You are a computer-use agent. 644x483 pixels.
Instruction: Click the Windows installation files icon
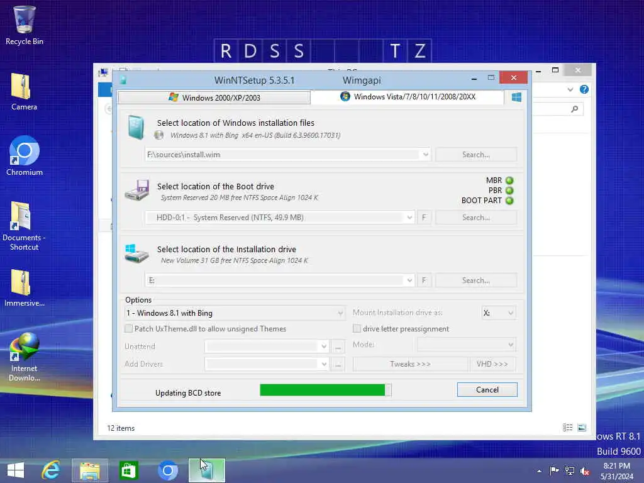(x=136, y=127)
